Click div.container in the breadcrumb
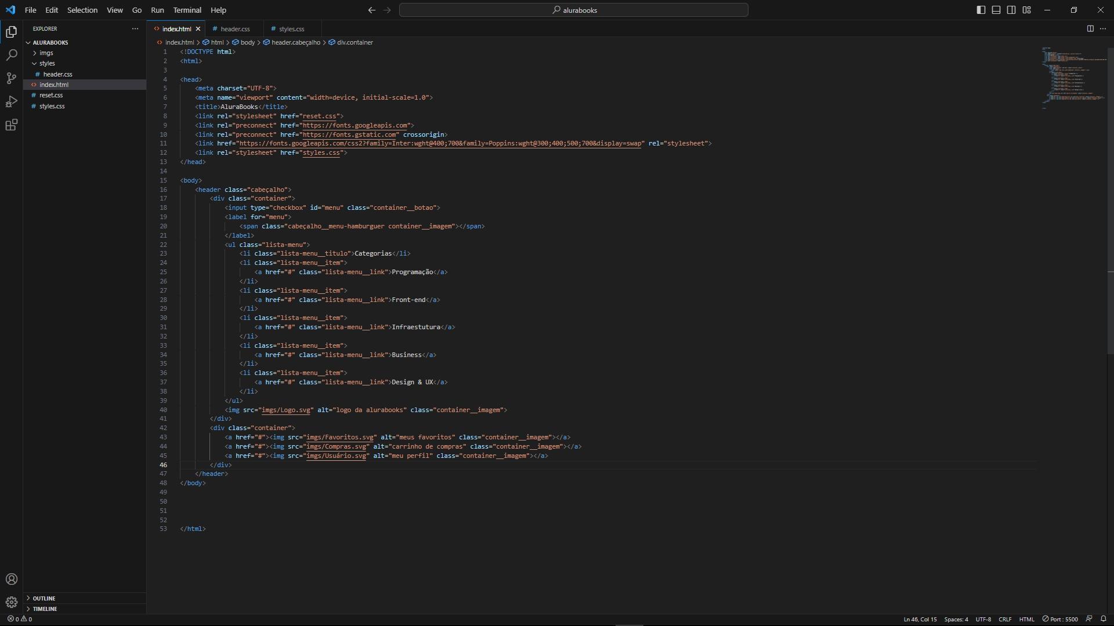This screenshot has height=626, width=1114. point(351,42)
